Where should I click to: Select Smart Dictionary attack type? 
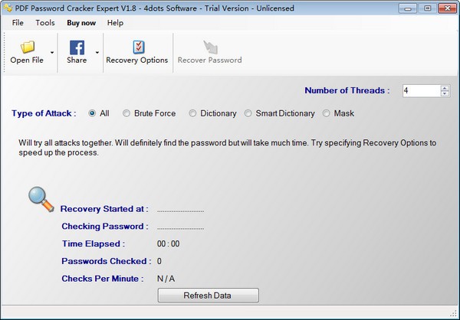tap(248, 113)
